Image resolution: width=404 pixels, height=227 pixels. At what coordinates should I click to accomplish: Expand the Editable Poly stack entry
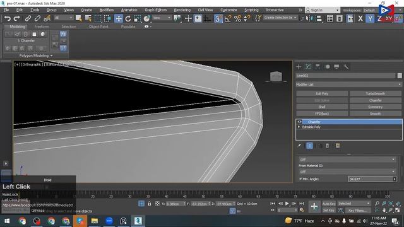pyautogui.click(x=299, y=127)
